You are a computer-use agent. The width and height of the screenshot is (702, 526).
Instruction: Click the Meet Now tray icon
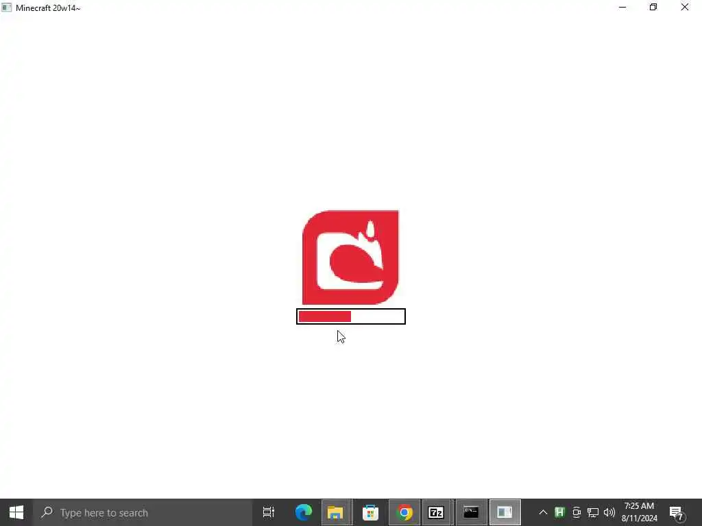tap(576, 512)
